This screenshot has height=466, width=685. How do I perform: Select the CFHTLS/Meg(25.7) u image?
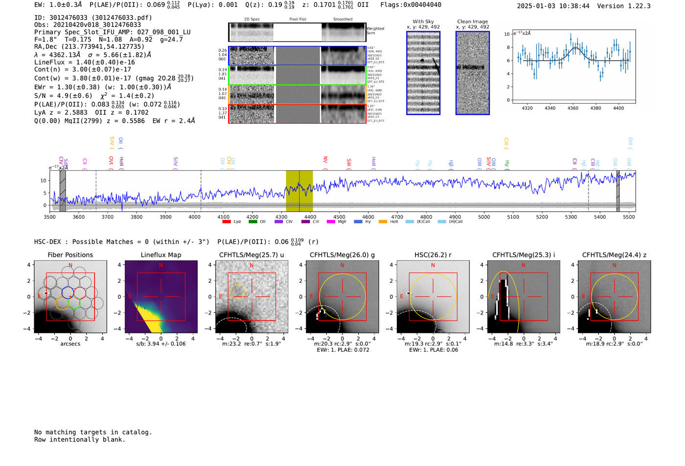[252, 297]
